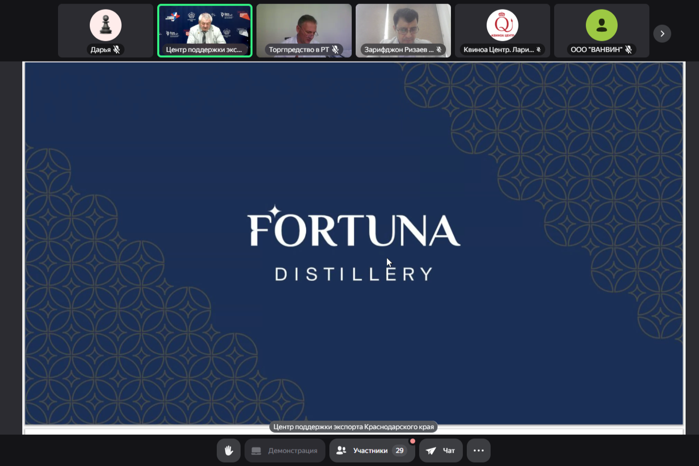Select Центр поддержки экс... video thumbnail

pos(205,27)
